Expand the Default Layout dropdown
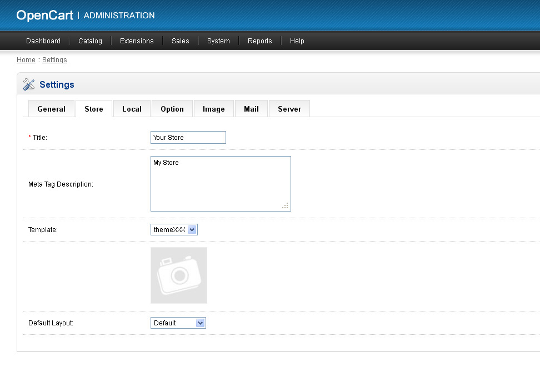This screenshot has width=540, height=367. 178,323
